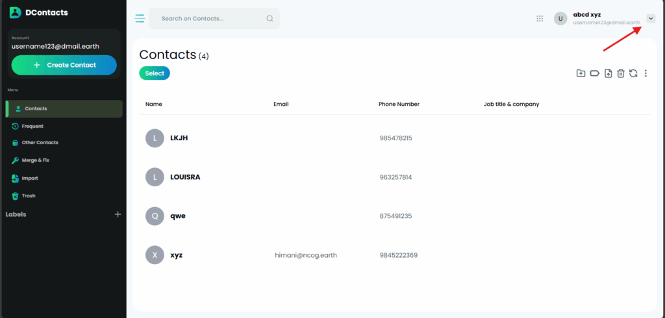The image size is (665, 318).
Task: Click the folder upload icon in toolbar
Action: pos(581,74)
